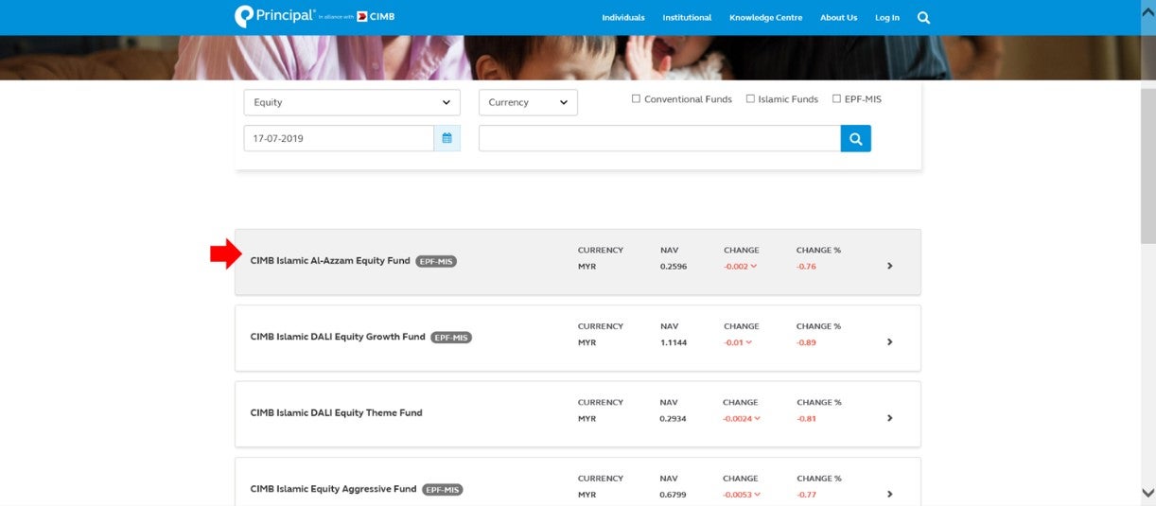Click the date field showing 17-07-2019

[340, 138]
